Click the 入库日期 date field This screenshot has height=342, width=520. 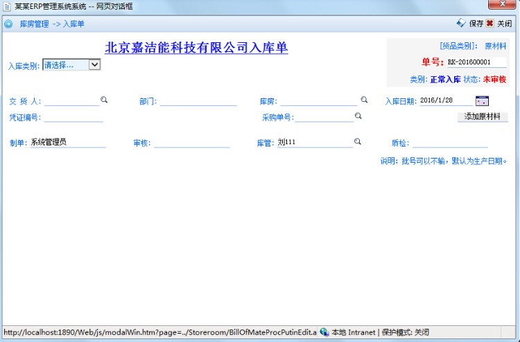447,100
